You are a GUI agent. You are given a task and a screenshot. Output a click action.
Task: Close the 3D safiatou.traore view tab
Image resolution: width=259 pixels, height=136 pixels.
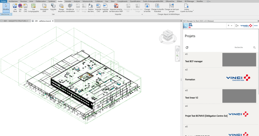[x=53, y=21]
